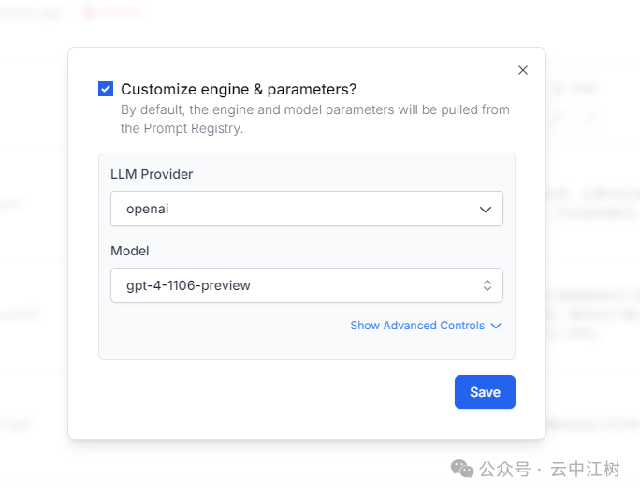
Task: Click the faded red text at the top-left
Action: pos(120,12)
